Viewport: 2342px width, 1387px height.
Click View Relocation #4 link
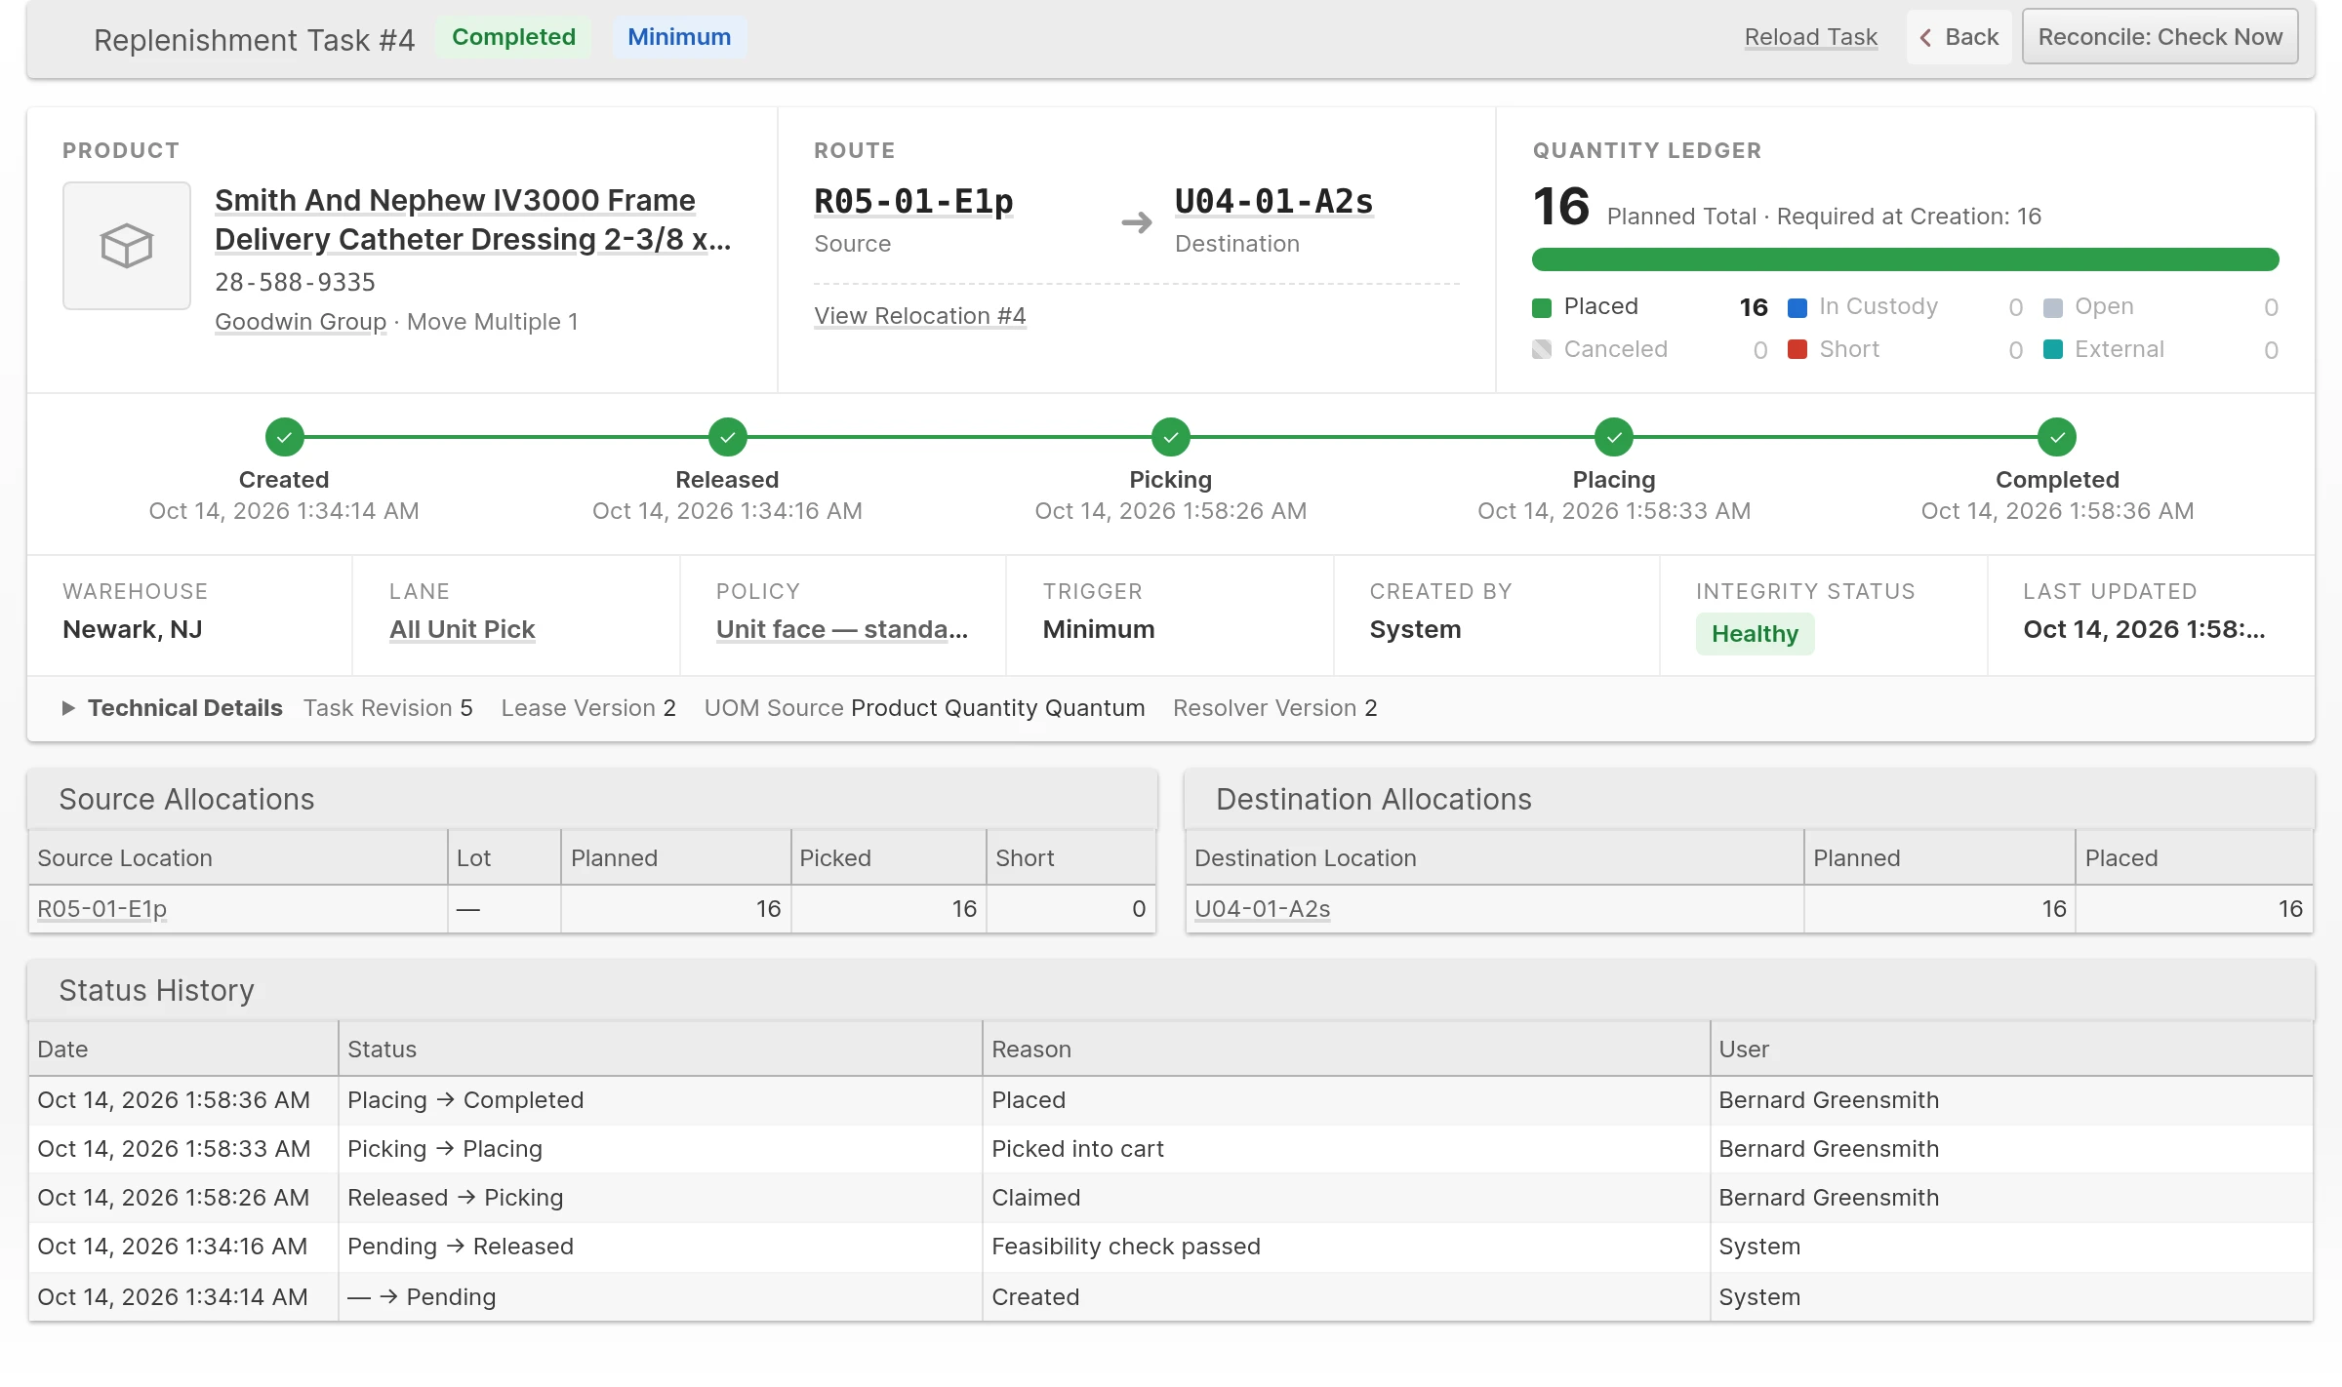pos(920,316)
